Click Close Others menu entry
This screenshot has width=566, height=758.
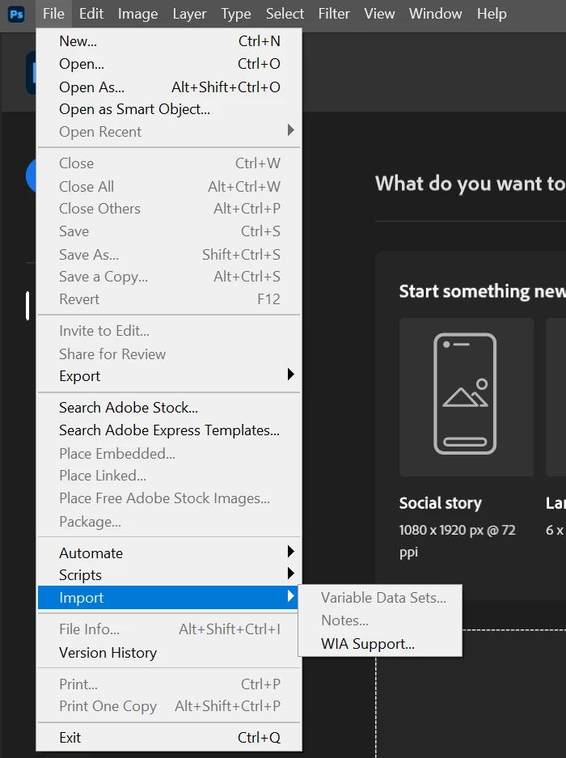click(169, 209)
